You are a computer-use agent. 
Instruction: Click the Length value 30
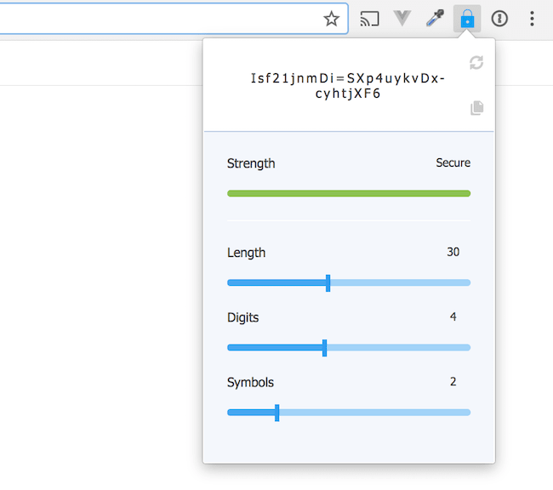tap(453, 252)
